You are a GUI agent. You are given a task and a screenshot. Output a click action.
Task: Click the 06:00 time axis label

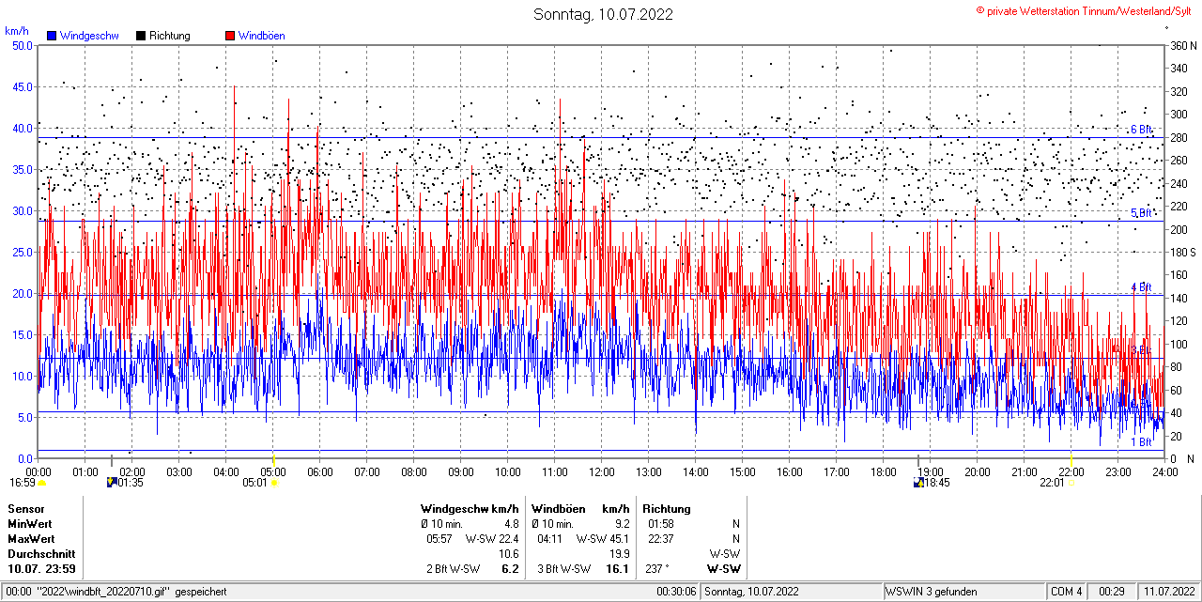(x=320, y=471)
